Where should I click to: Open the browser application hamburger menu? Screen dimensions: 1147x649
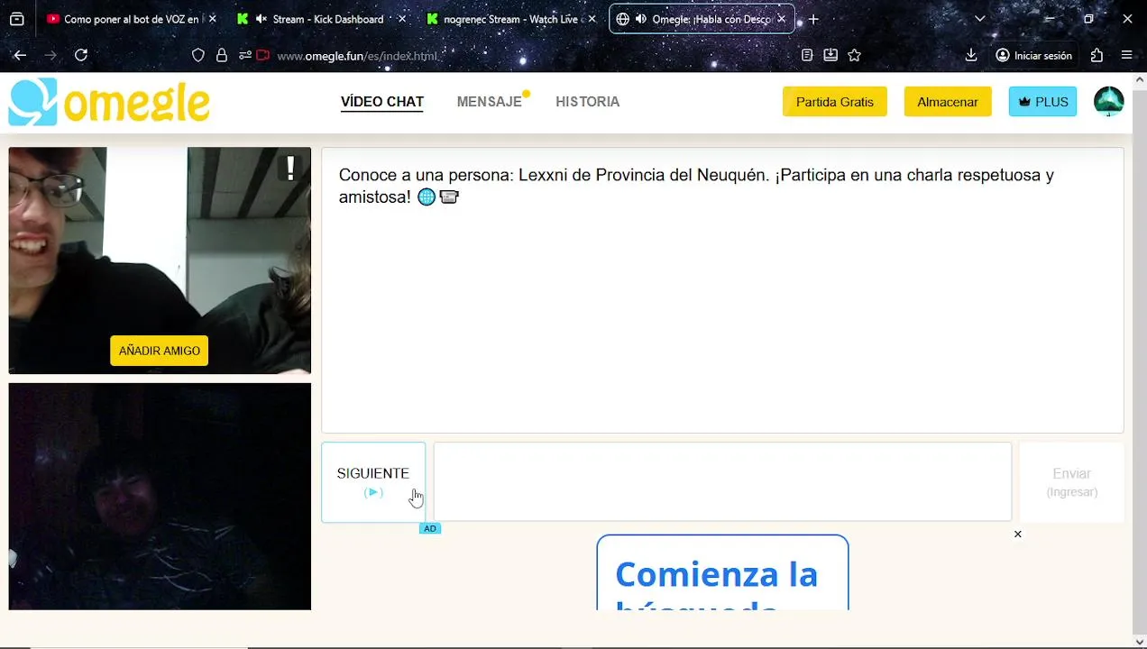click(1127, 55)
